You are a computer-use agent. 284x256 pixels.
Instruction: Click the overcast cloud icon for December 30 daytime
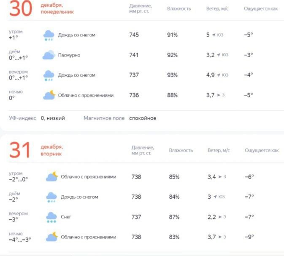pos(49,55)
